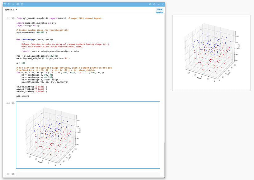The height and width of the screenshot is (180, 254).
Task: Click the restart kernel icon in title bar
Action: coord(5,4)
